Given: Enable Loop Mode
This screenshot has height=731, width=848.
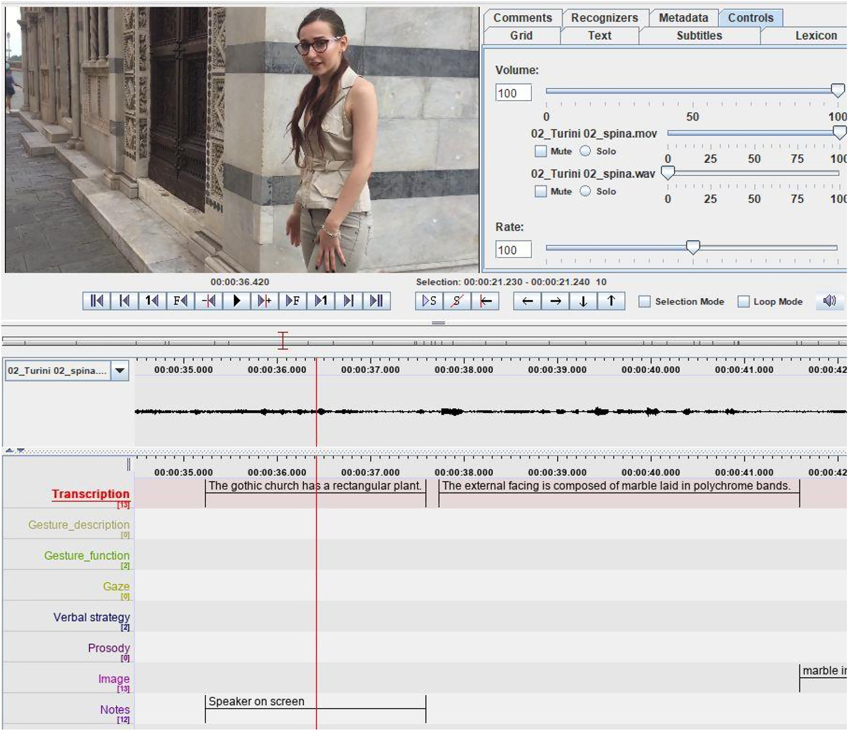Looking at the screenshot, I should tap(743, 301).
